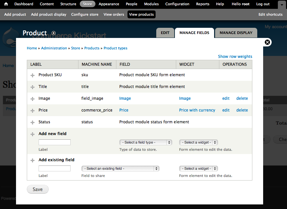Click the drag handle beside Product SKU
Screen dimensions: 287x209
click(x=32, y=75)
